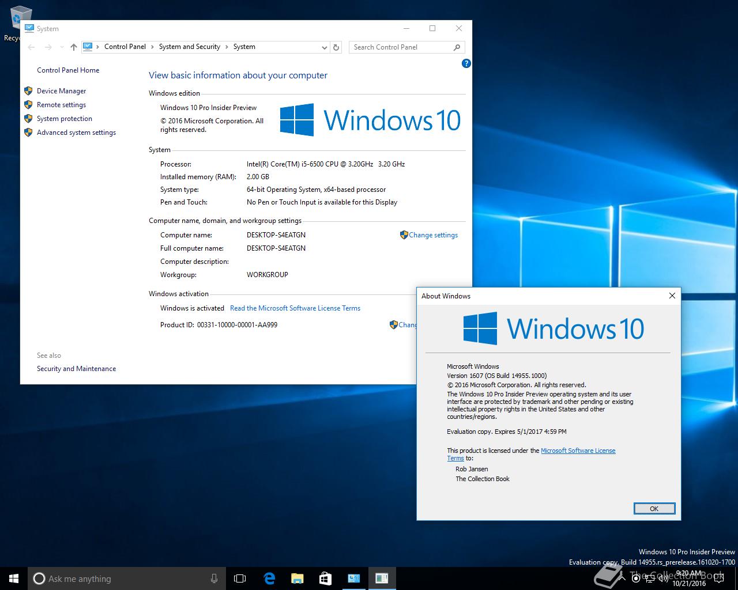Viewport: 738px width, 590px height.
Task: Switch to the About Windows taskbar icon
Action: [x=382, y=578]
